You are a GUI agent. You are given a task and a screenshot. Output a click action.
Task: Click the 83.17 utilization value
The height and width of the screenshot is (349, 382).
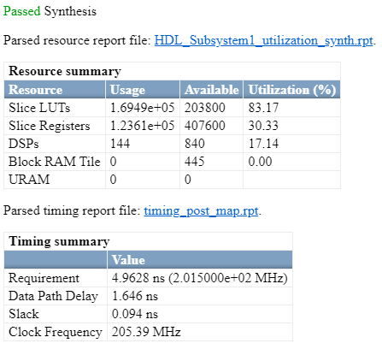click(263, 108)
